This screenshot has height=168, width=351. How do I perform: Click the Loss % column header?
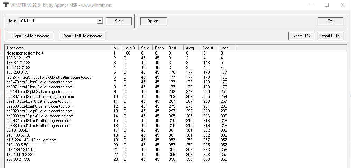point(130,48)
